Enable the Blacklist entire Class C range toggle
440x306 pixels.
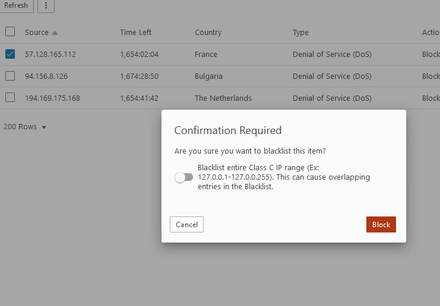[x=184, y=177]
